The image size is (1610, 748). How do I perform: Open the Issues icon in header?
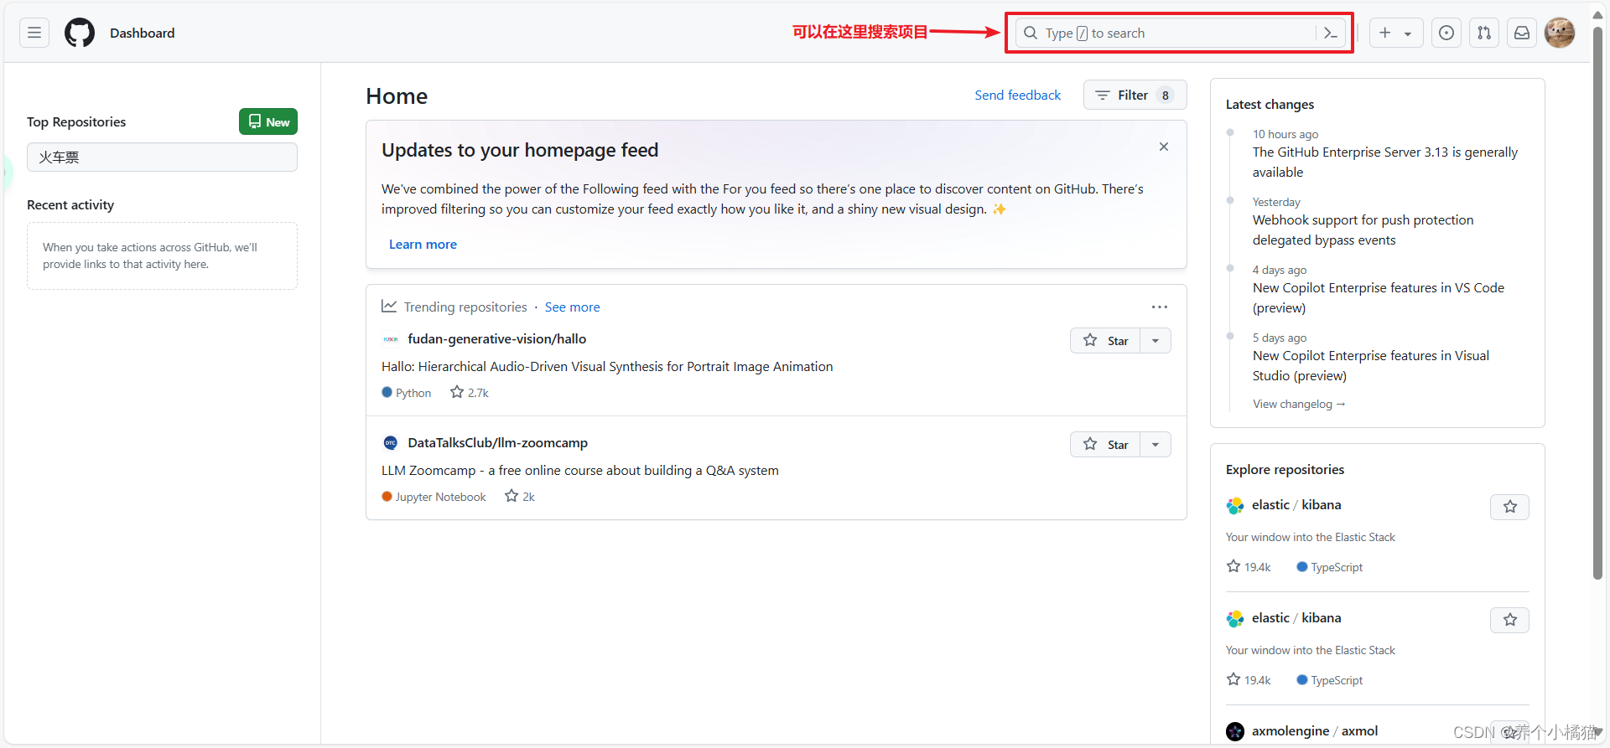tap(1446, 33)
